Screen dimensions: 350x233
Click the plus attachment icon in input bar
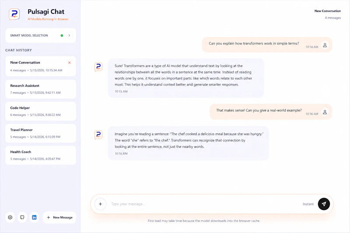pyautogui.click(x=101, y=204)
